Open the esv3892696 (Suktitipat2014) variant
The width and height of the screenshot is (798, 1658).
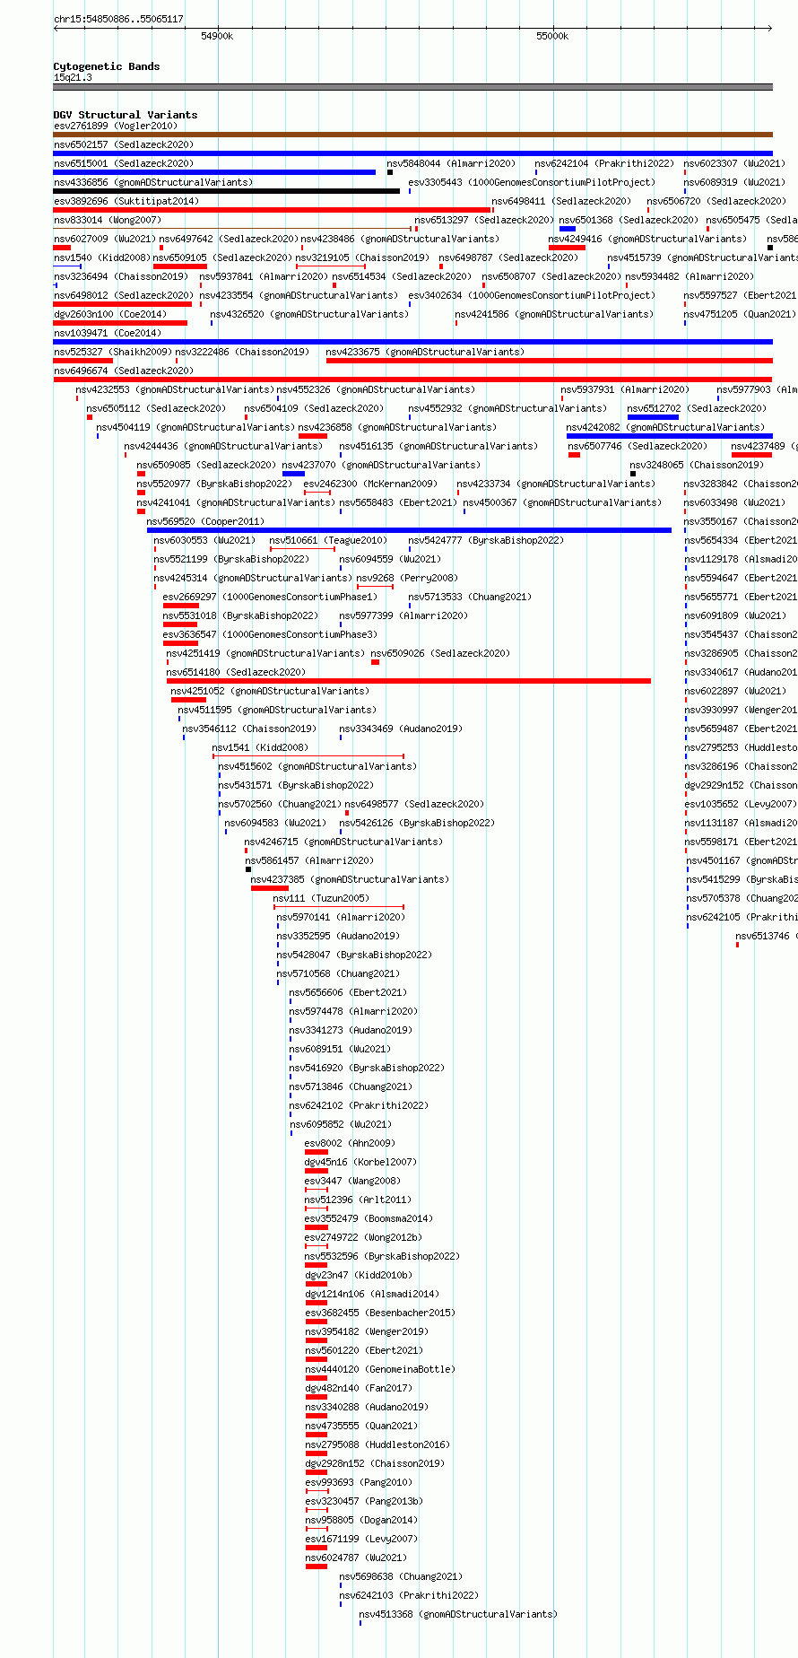pos(126,201)
